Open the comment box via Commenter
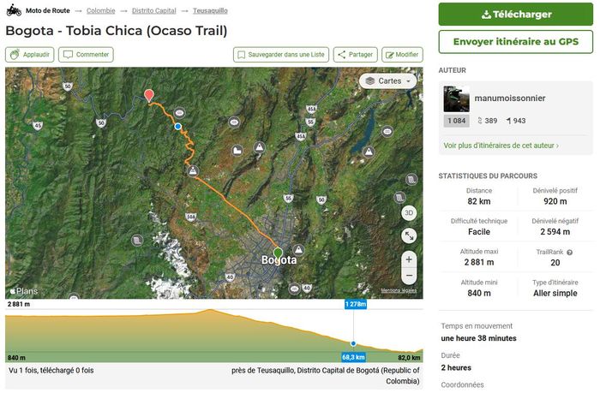 pos(86,55)
